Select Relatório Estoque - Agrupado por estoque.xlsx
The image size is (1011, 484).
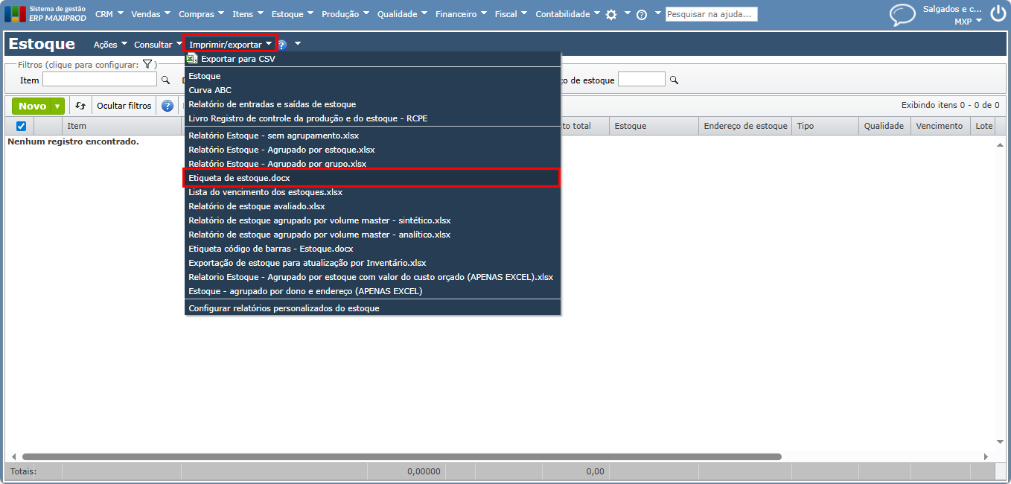coord(372,150)
